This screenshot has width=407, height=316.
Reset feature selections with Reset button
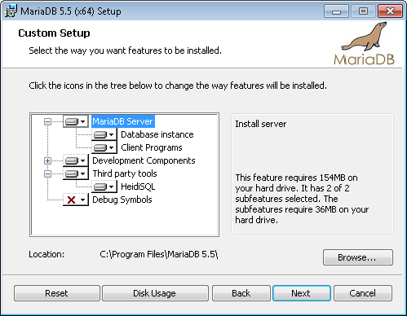click(57, 293)
